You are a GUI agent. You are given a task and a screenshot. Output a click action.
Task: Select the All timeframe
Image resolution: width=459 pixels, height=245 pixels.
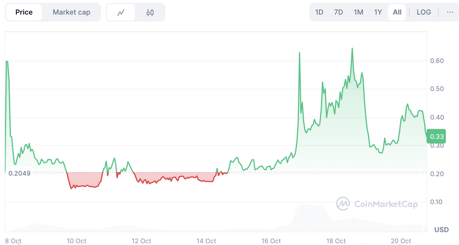click(x=397, y=12)
